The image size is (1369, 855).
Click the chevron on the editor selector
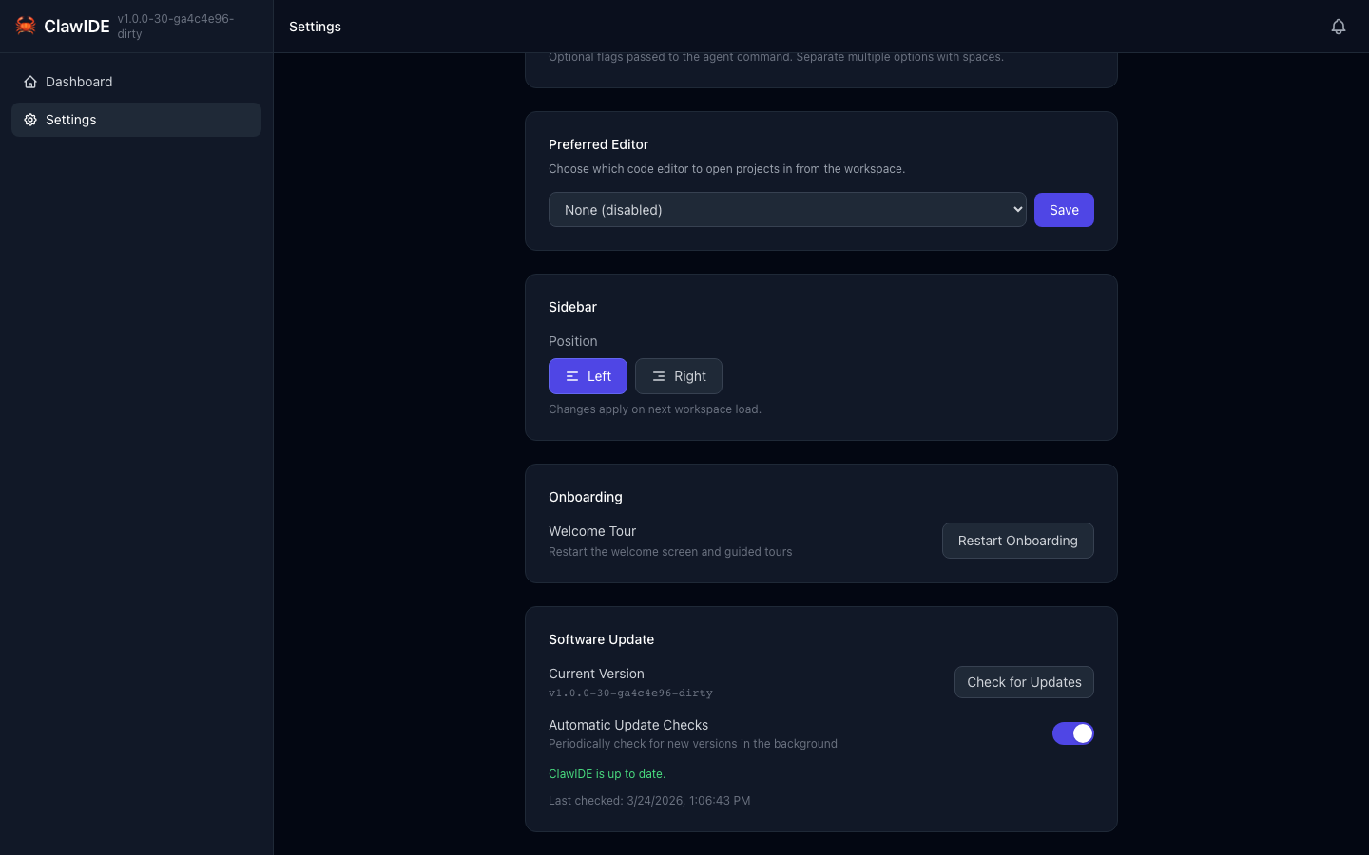click(1016, 209)
